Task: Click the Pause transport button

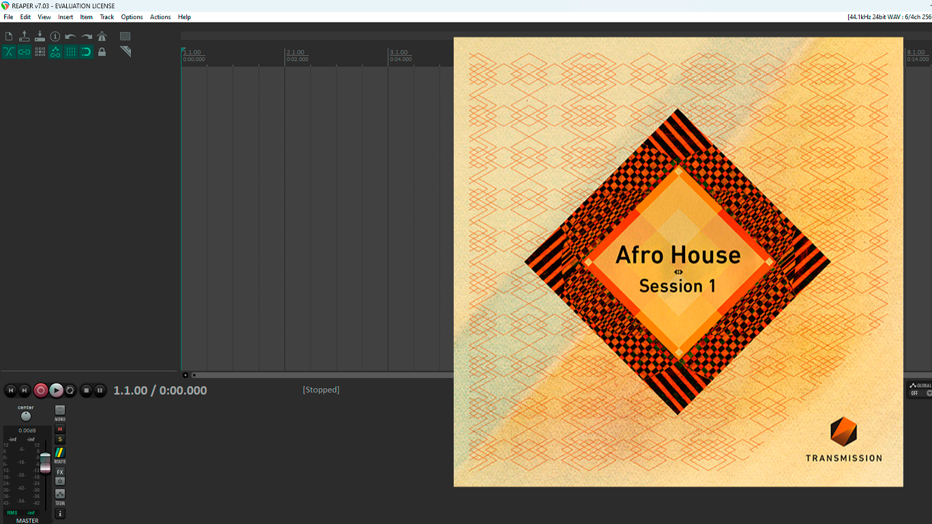Action: pyautogui.click(x=100, y=390)
